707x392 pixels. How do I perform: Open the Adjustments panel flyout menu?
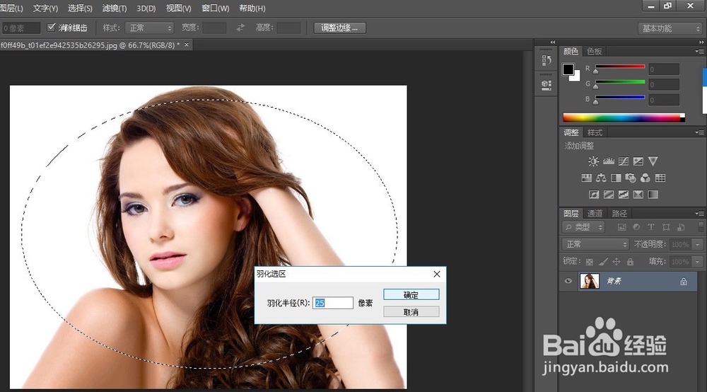[x=699, y=132]
